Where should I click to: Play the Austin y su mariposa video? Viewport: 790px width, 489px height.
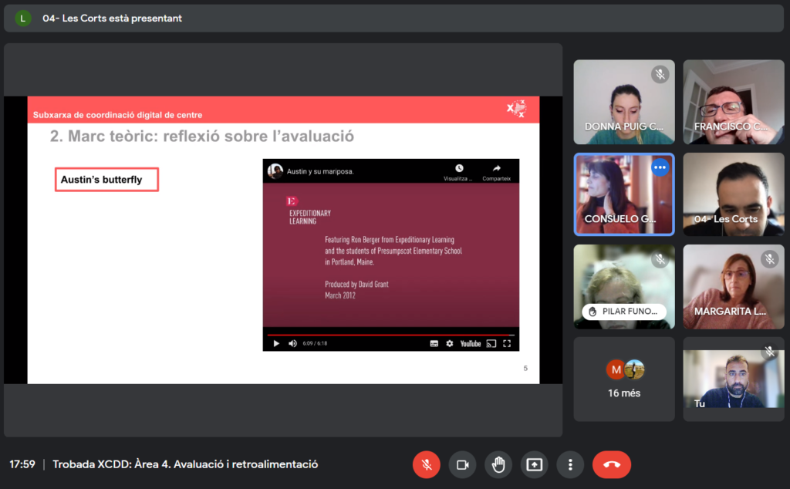(x=276, y=343)
